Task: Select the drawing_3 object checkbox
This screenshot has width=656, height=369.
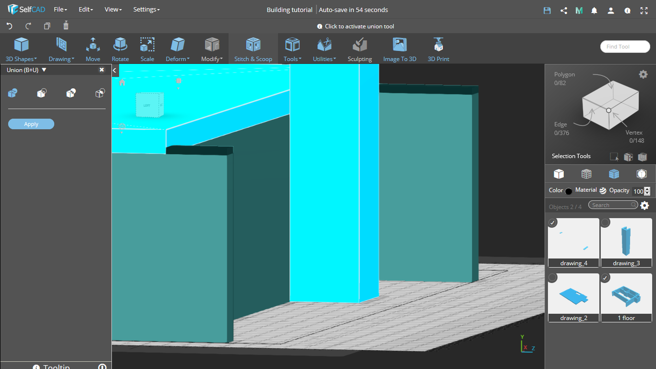Action: pyautogui.click(x=606, y=222)
